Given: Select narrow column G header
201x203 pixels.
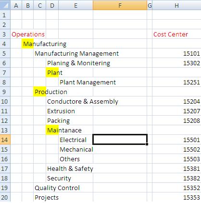Looking at the screenshot, I should 150,5.
